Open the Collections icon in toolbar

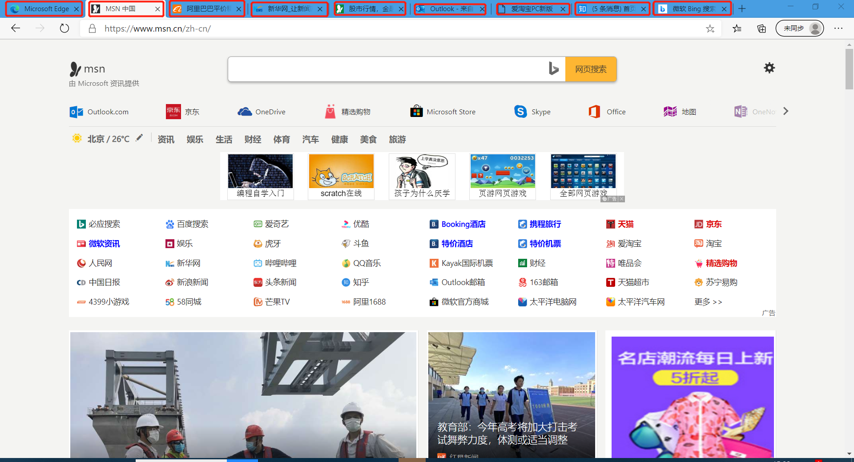coord(761,28)
